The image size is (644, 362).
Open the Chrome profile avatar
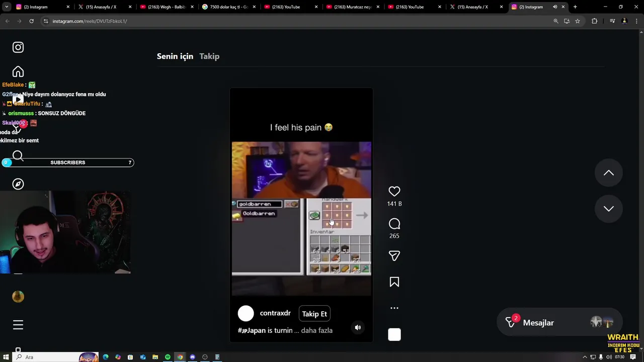(624, 21)
